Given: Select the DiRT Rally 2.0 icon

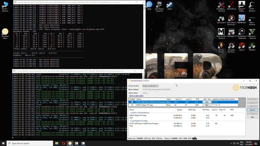Looking at the screenshot, I should [x=232, y=33].
